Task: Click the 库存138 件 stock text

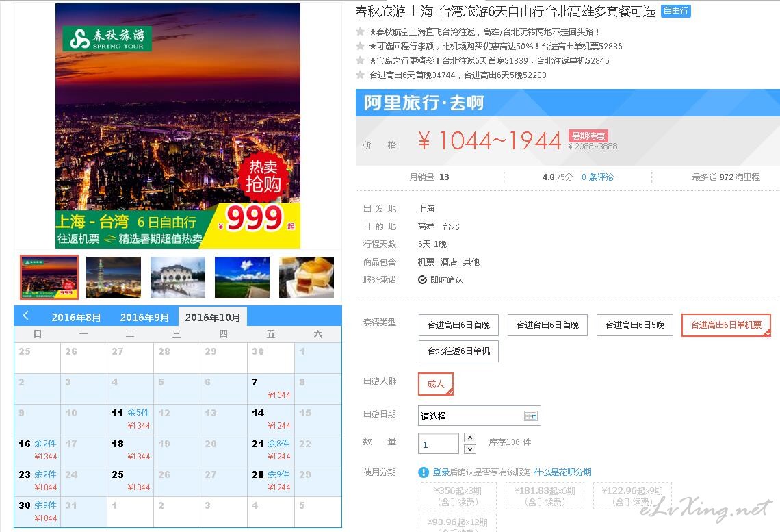Action: point(510,442)
